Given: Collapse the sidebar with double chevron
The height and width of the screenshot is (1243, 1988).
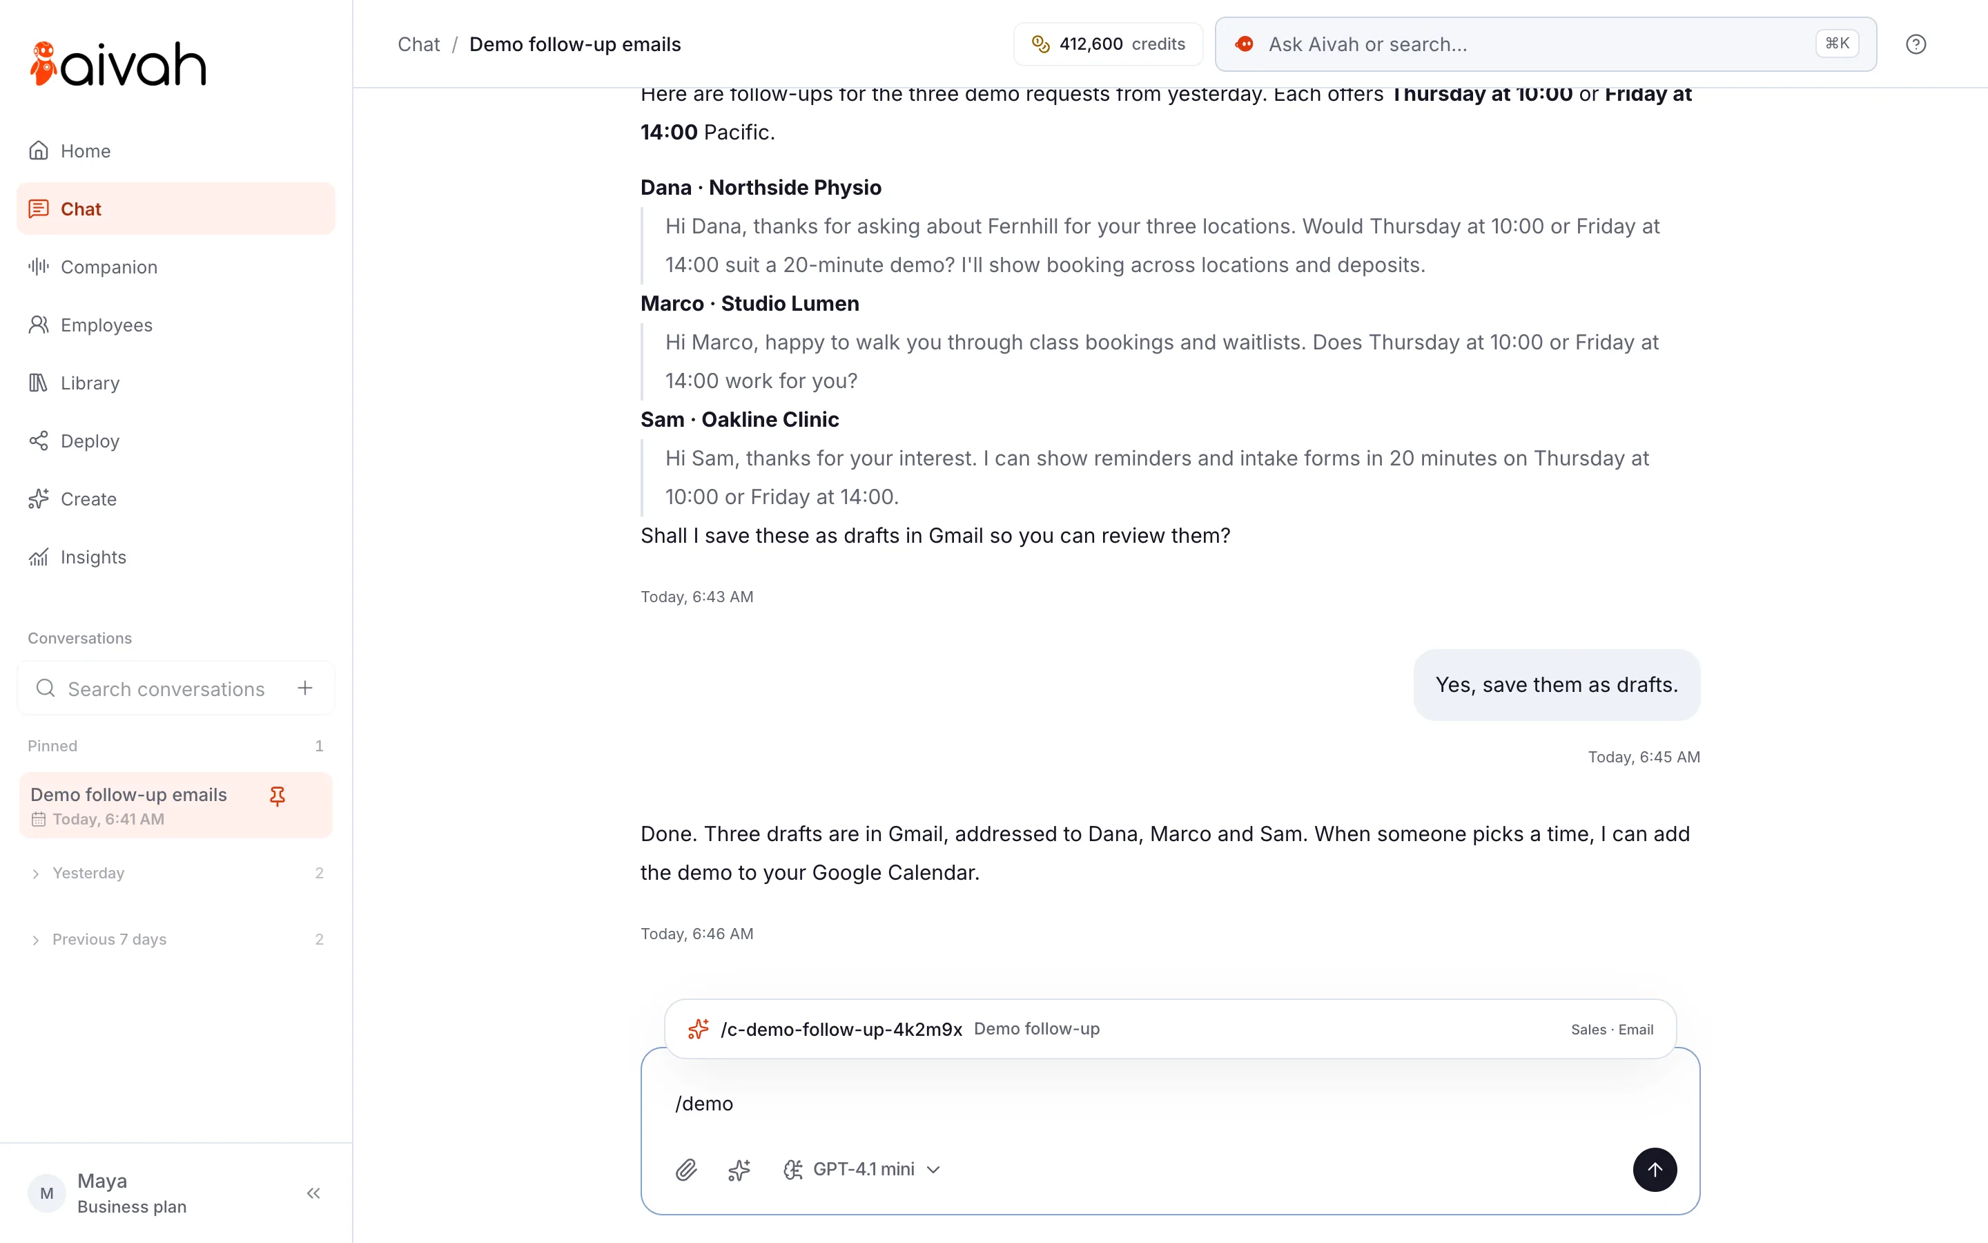Looking at the screenshot, I should tap(313, 1193).
